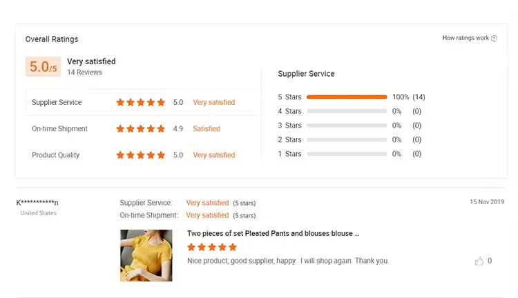Viewport: 518px width, 298px height.
Task: Click the 5 Stars orange progress bar
Action: [347, 97]
